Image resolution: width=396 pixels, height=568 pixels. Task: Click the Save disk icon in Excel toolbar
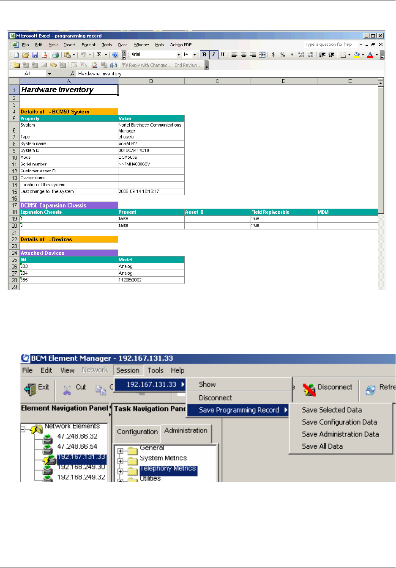(x=35, y=55)
